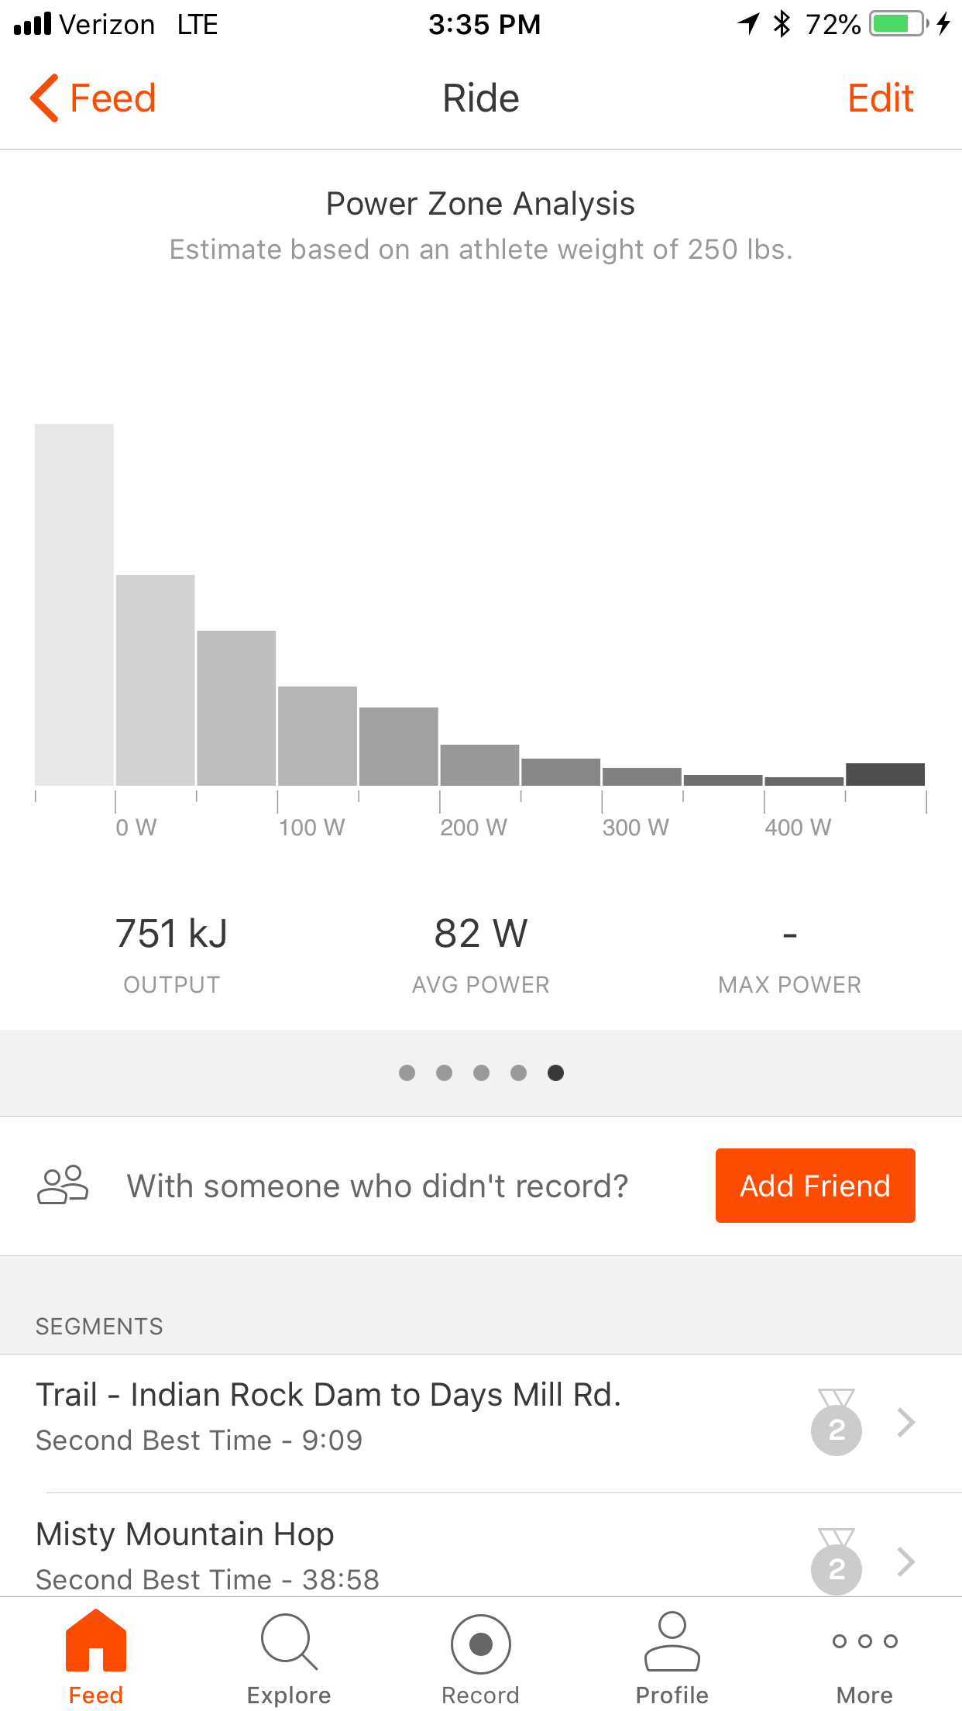
Task: Tap the darkest rightmost power bar
Action: click(885, 774)
